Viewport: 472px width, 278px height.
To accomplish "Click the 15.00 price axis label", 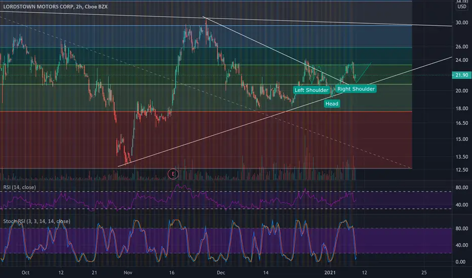I will coord(462,139).
